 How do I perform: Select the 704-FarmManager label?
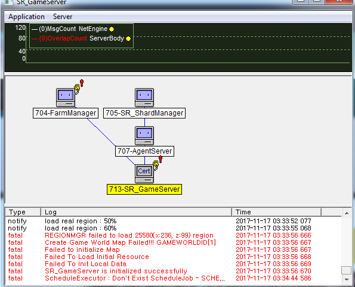pos(66,113)
